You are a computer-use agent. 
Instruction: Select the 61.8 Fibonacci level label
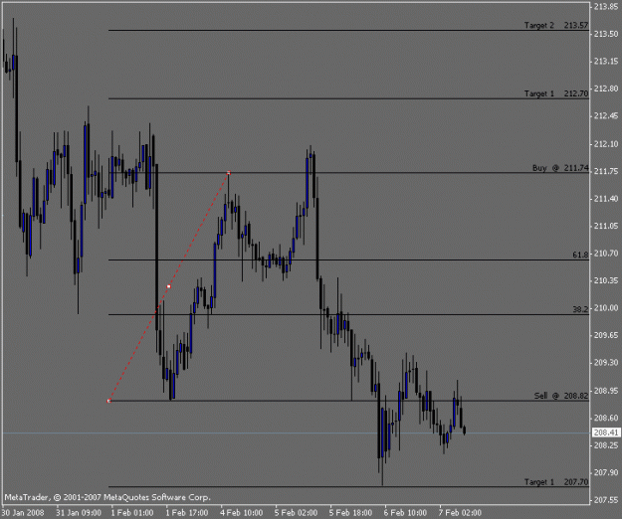pyautogui.click(x=580, y=255)
